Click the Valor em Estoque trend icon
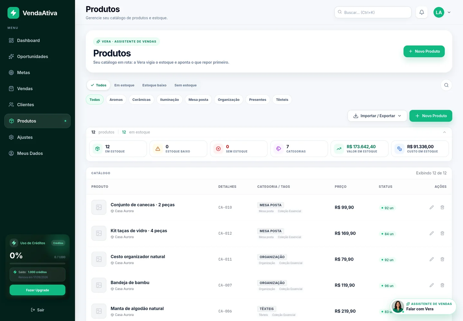 pyautogui.click(x=339, y=149)
